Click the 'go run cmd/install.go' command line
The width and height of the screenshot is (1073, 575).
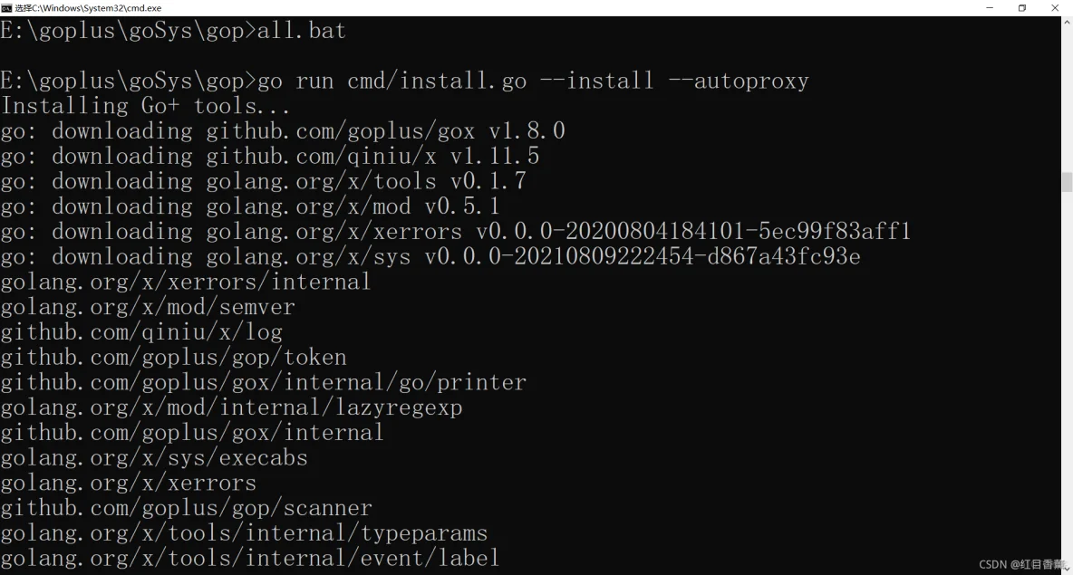[x=404, y=81]
